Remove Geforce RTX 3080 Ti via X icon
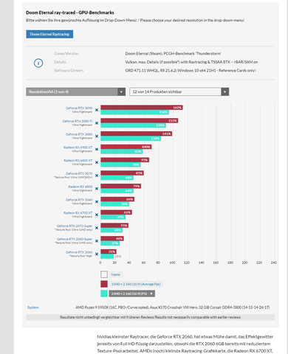 (x=97, y=123)
